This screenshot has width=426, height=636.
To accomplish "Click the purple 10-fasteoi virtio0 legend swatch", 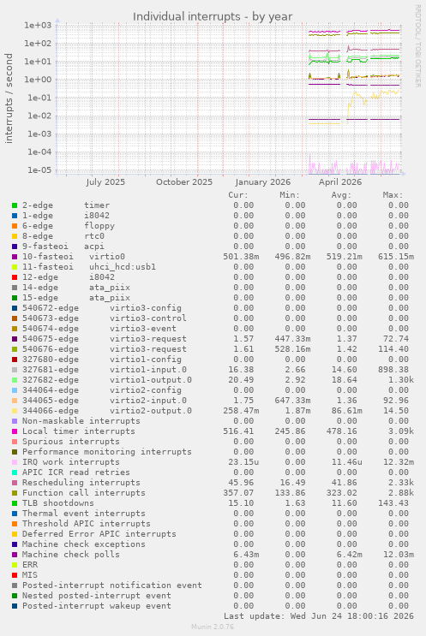I will click(15, 257).
